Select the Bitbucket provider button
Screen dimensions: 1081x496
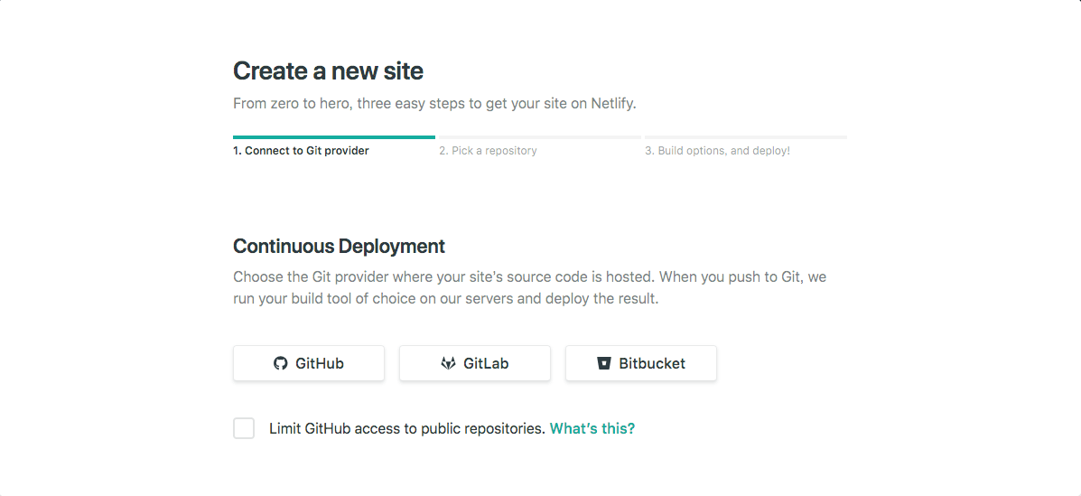click(x=641, y=363)
